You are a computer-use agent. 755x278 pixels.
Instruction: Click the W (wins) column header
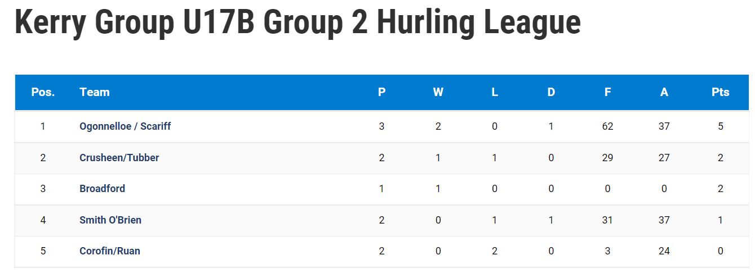coord(438,92)
